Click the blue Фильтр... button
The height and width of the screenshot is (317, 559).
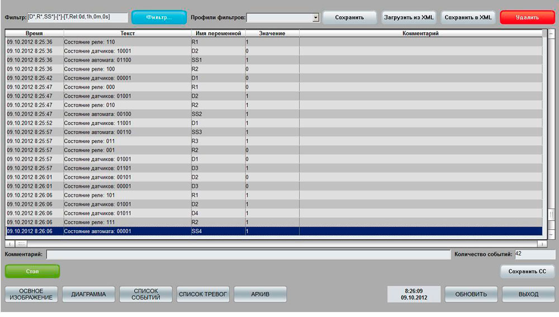tap(159, 17)
